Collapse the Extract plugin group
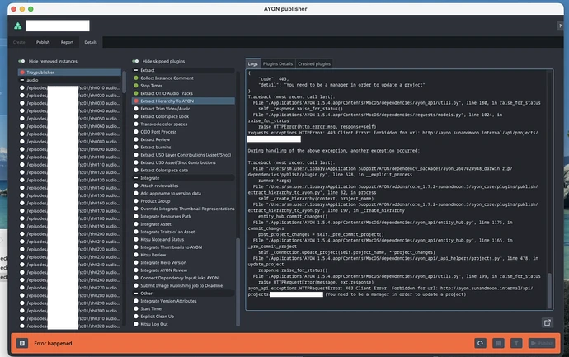Viewport: 569px width, 357px height. (136, 70)
